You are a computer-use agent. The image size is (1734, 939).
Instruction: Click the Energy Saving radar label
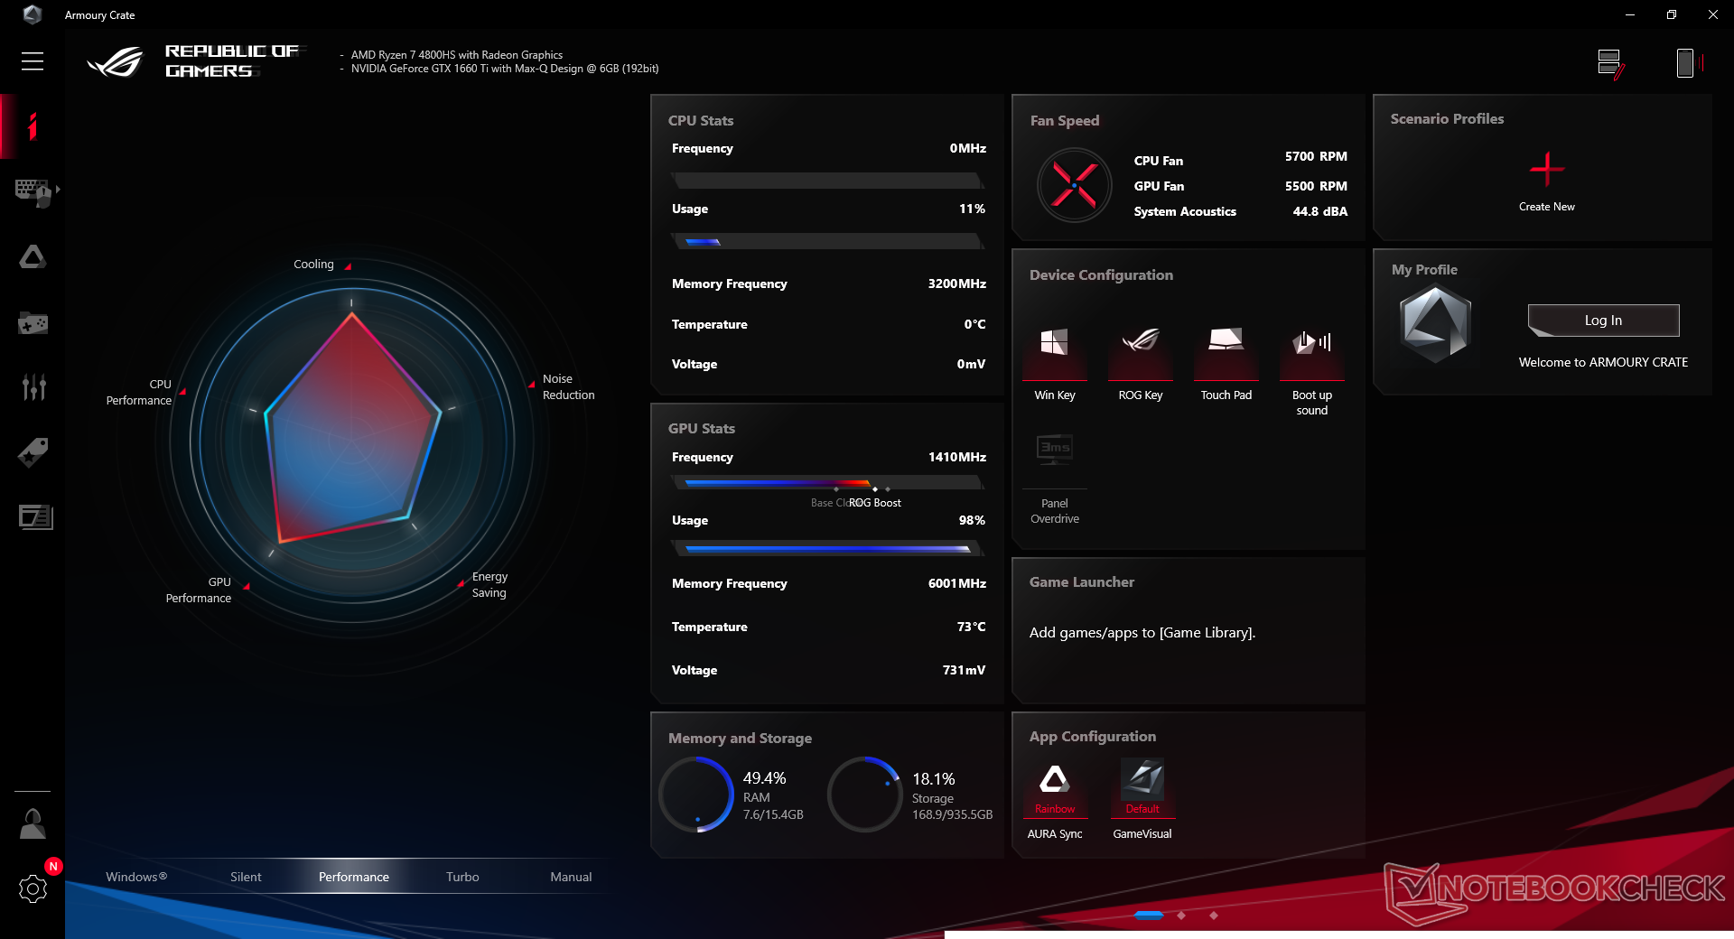(489, 585)
